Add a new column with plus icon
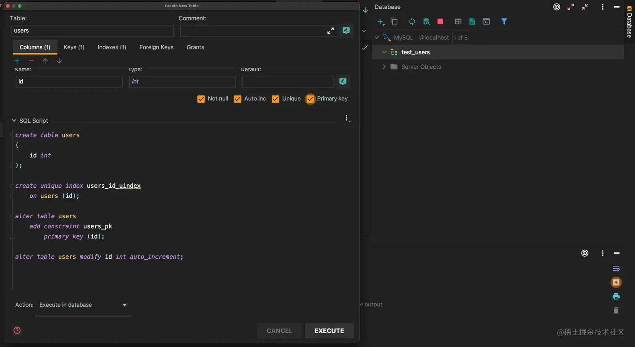The height and width of the screenshot is (347, 635). 17,61
